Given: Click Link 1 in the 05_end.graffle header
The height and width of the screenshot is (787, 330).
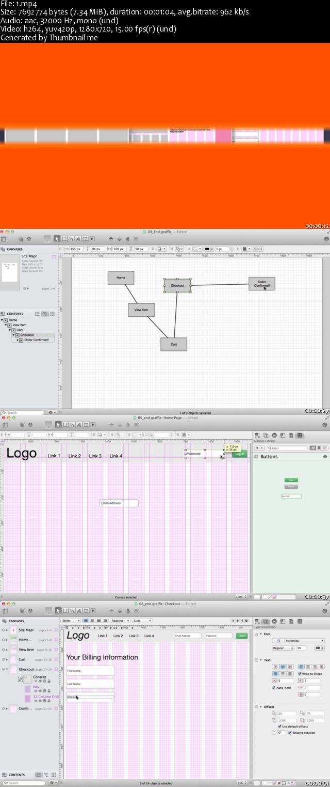Looking at the screenshot, I should click(54, 456).
